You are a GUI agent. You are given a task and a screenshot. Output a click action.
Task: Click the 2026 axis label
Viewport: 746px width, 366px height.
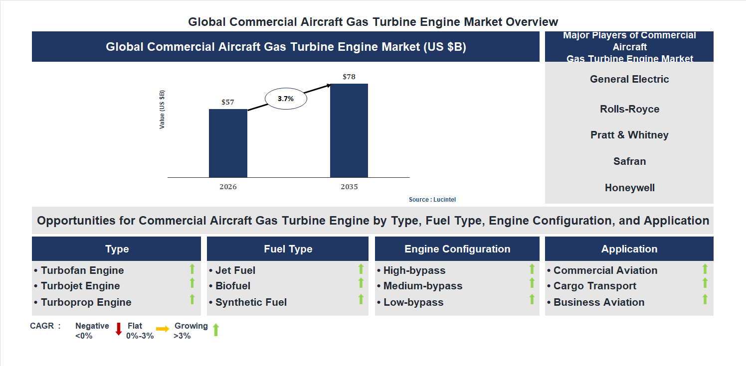(228, 187)
